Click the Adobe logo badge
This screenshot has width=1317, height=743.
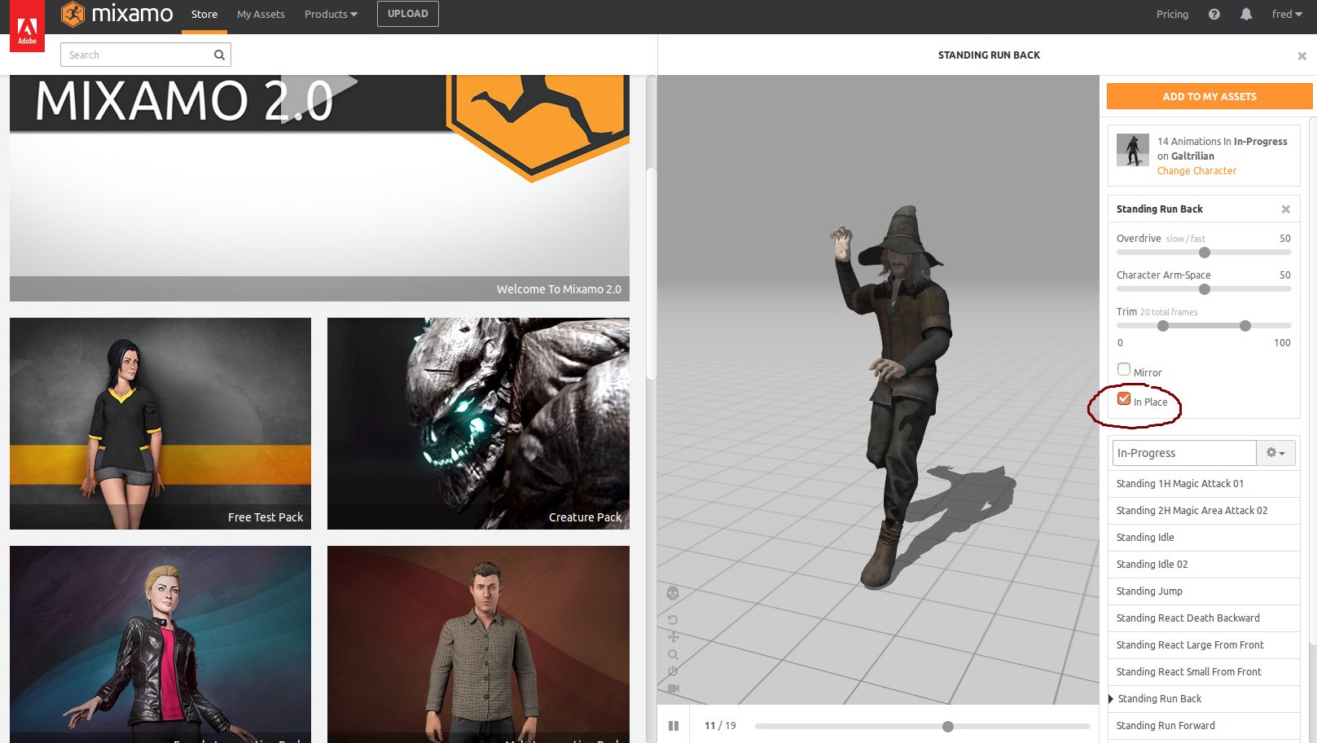[27, 26]
